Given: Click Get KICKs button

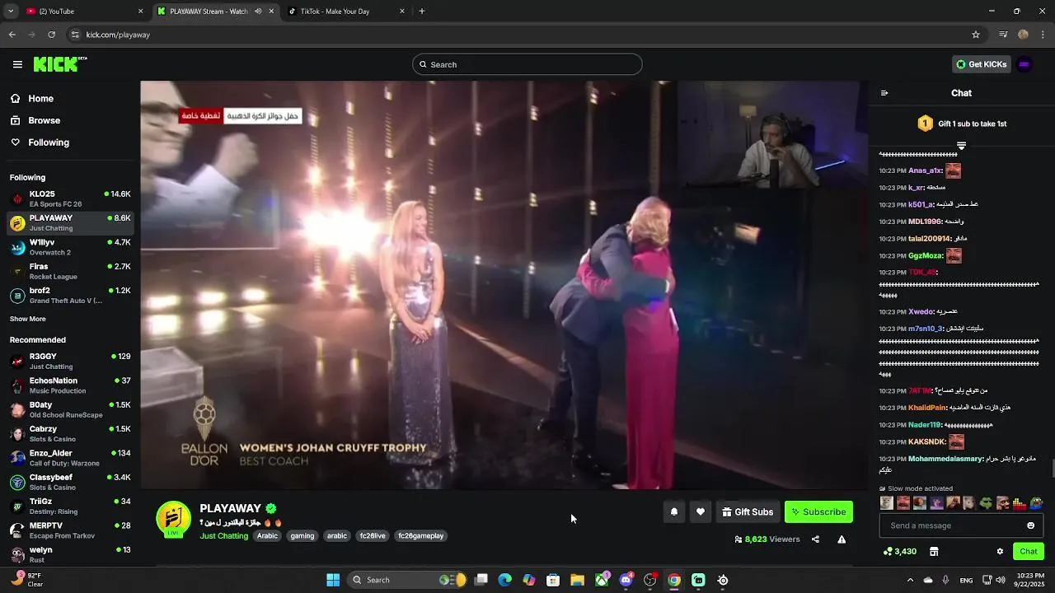Looking at the screenshot, I should [981, 64].
